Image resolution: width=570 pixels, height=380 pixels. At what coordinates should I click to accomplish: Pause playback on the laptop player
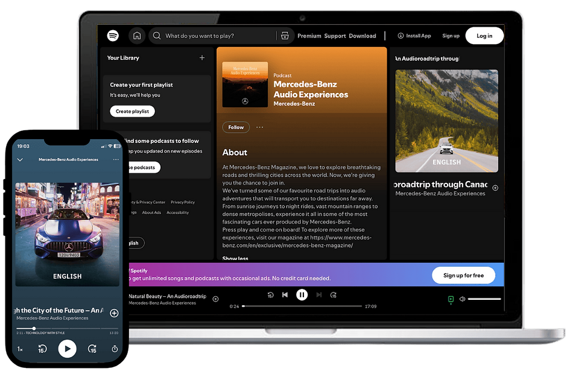(x=302, y=295)
